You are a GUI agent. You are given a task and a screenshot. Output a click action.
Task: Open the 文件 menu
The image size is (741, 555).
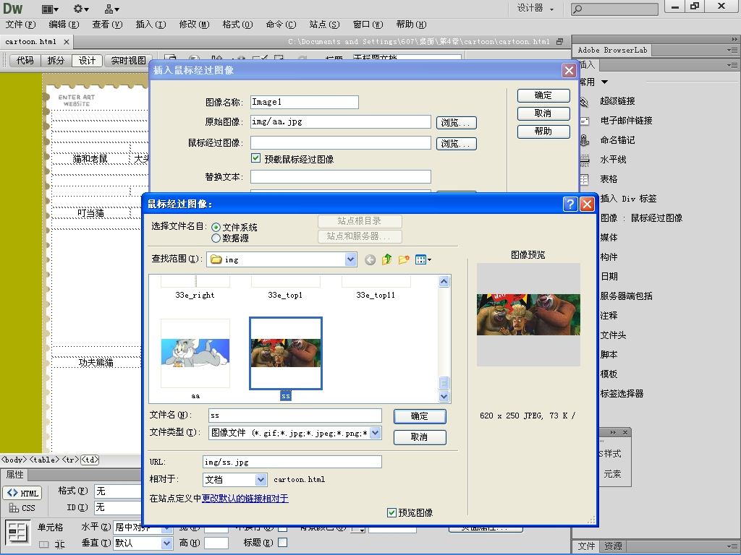pyautogui.click(x=20, y=25)
